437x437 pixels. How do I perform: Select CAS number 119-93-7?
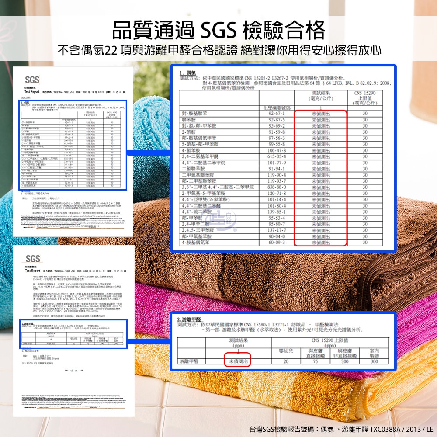(x=277, y=181)
